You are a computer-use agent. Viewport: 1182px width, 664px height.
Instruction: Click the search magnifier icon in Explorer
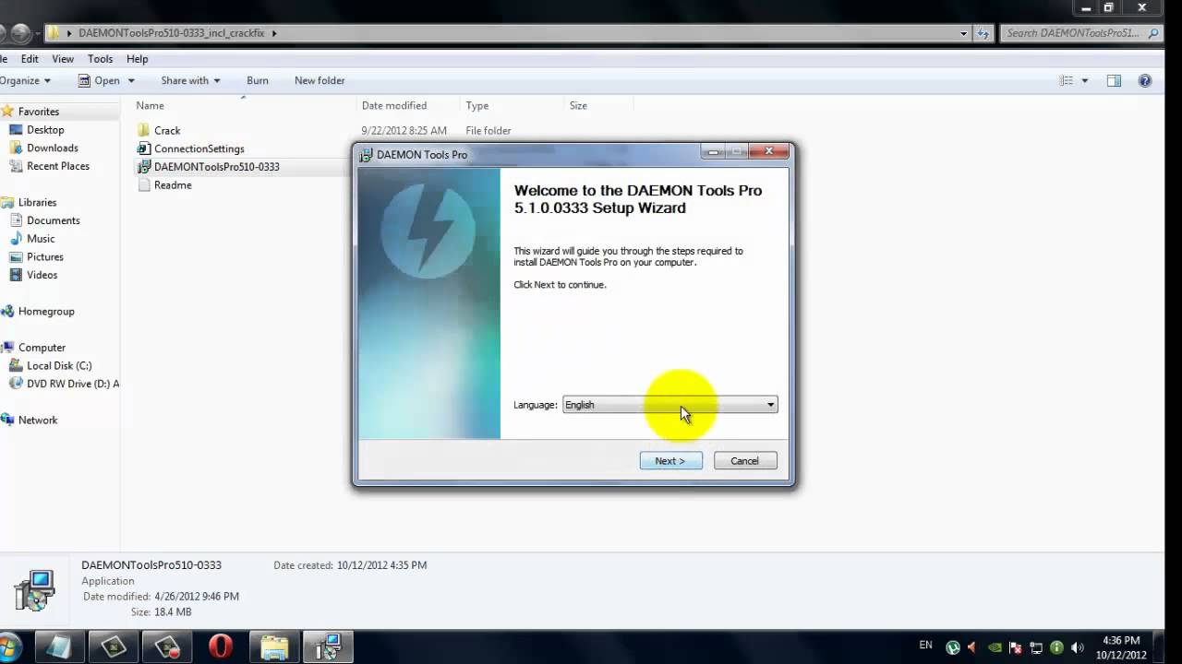[1152, 33]
